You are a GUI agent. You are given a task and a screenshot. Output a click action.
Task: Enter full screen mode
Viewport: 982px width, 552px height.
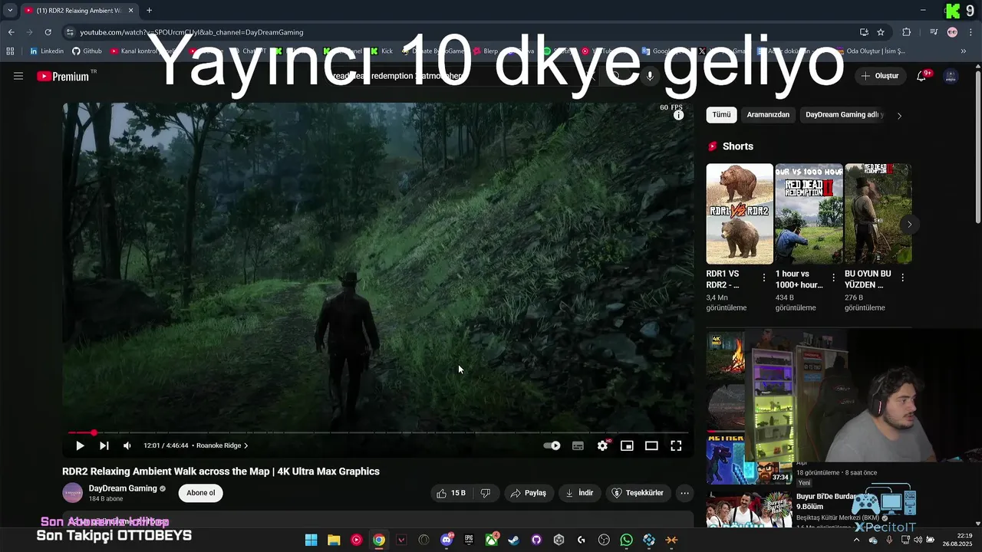coord(676,445)
